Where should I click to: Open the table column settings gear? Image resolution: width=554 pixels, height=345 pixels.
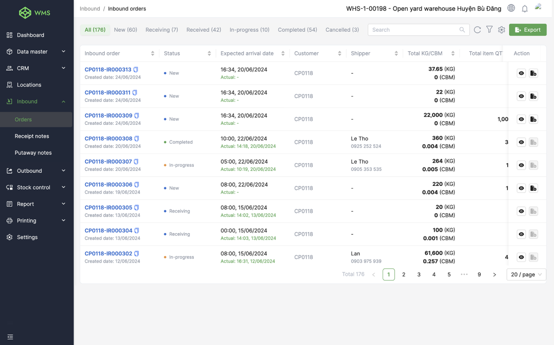pyautogui.click(x=501, y=30)
